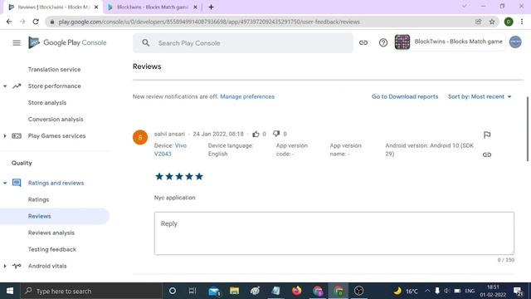This screenshot has height=299, width=531.
Task: Open Ratings page in sidebar
Action: (38, 199)
